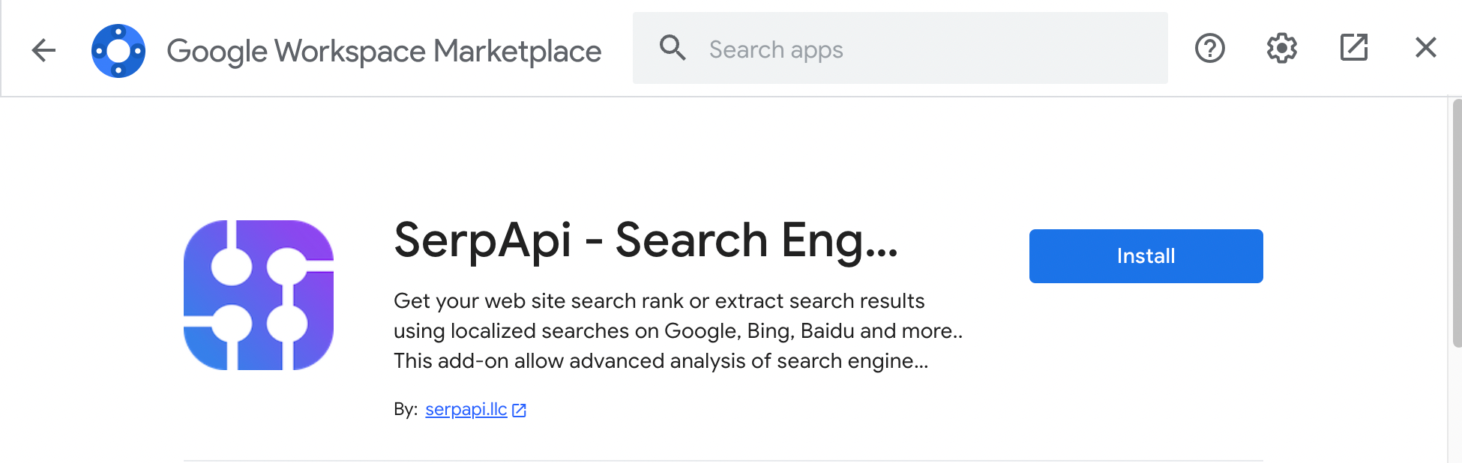The width and height of the screenshot is (1462, 463).
Task: Click the Google Workspace Marketplace title text
Action: pos(384,51)
